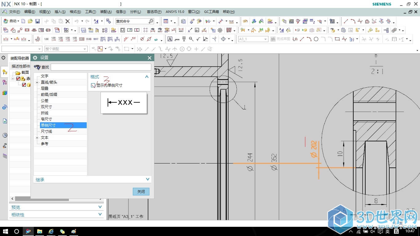The height and width of the screenshot is (236, 420).
Task: Click the Parts list table icon
Action: pos(291,21)
